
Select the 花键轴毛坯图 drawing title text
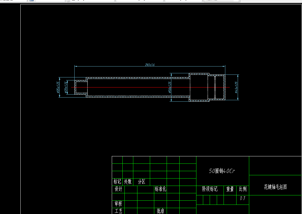click(x=275, y=187)
